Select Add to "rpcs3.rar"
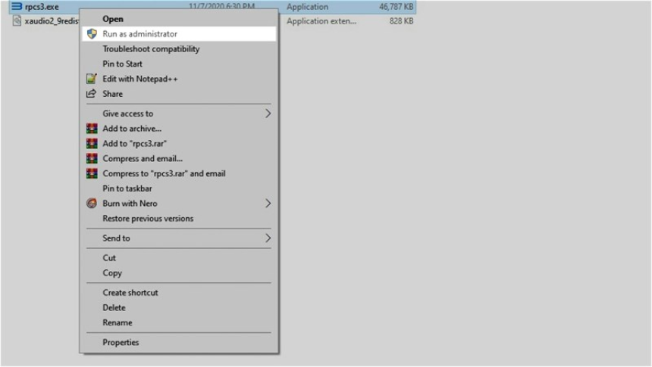This screenshot has height=367, width=652. click(x=179, y=143)
